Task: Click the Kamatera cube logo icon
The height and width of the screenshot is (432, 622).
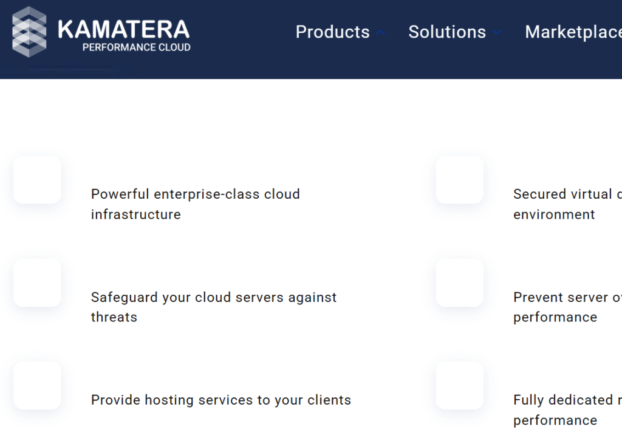Action: [x=29, y=32]
